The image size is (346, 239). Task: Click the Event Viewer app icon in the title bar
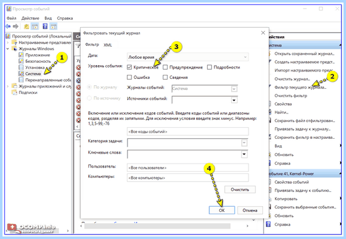9,9
